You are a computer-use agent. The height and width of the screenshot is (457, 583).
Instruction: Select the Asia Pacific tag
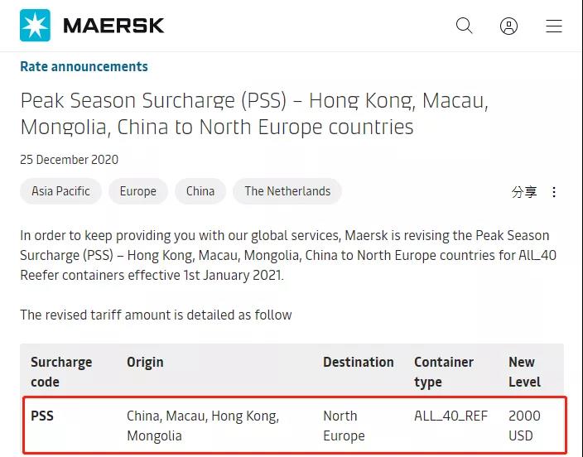pyautogui.click(x=60, y=191)
